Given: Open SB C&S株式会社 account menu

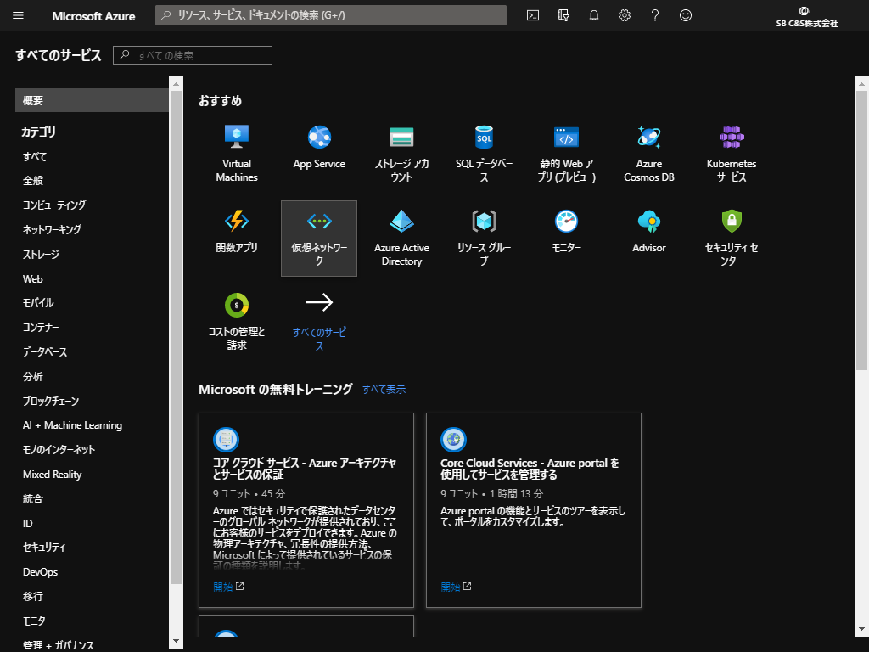Looking at the screenshot, I should 807,16.
